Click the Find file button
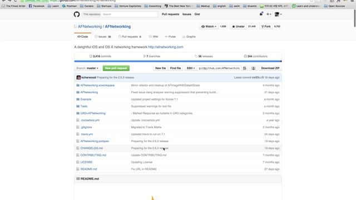The image size is (356, 200). (175, 68)
